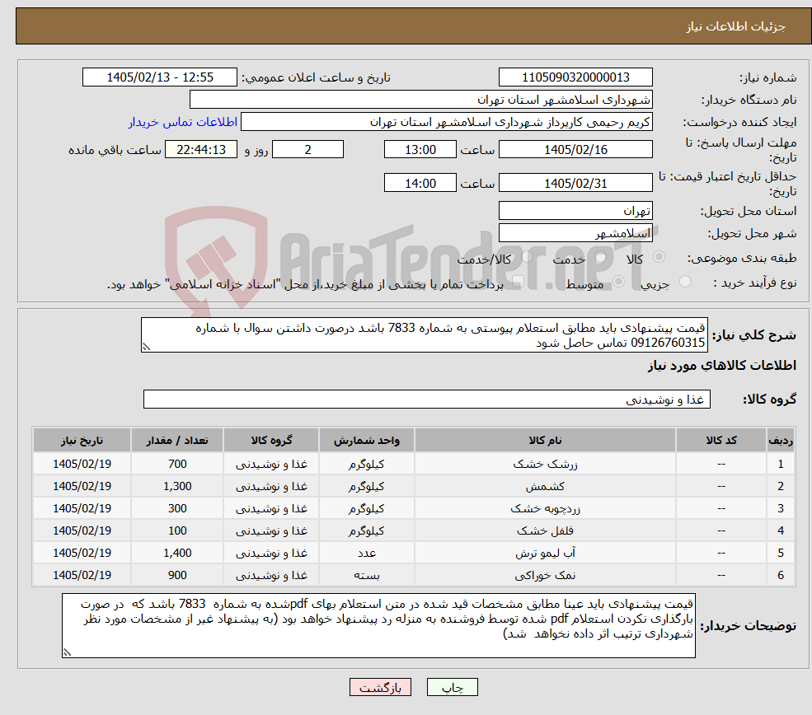This screenshot has height=715, width=812.
Task: Click the goods group cell in نمک خوراکی row
Action: point(271,575)
